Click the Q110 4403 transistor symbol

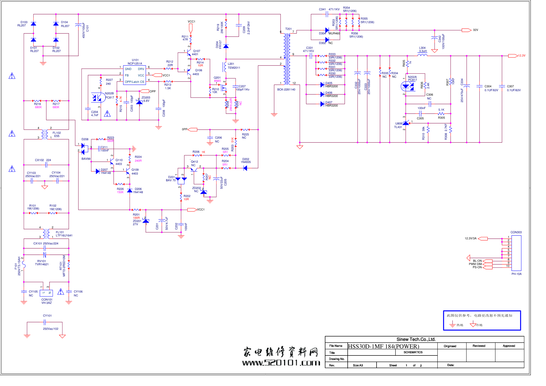click(112, 161)
